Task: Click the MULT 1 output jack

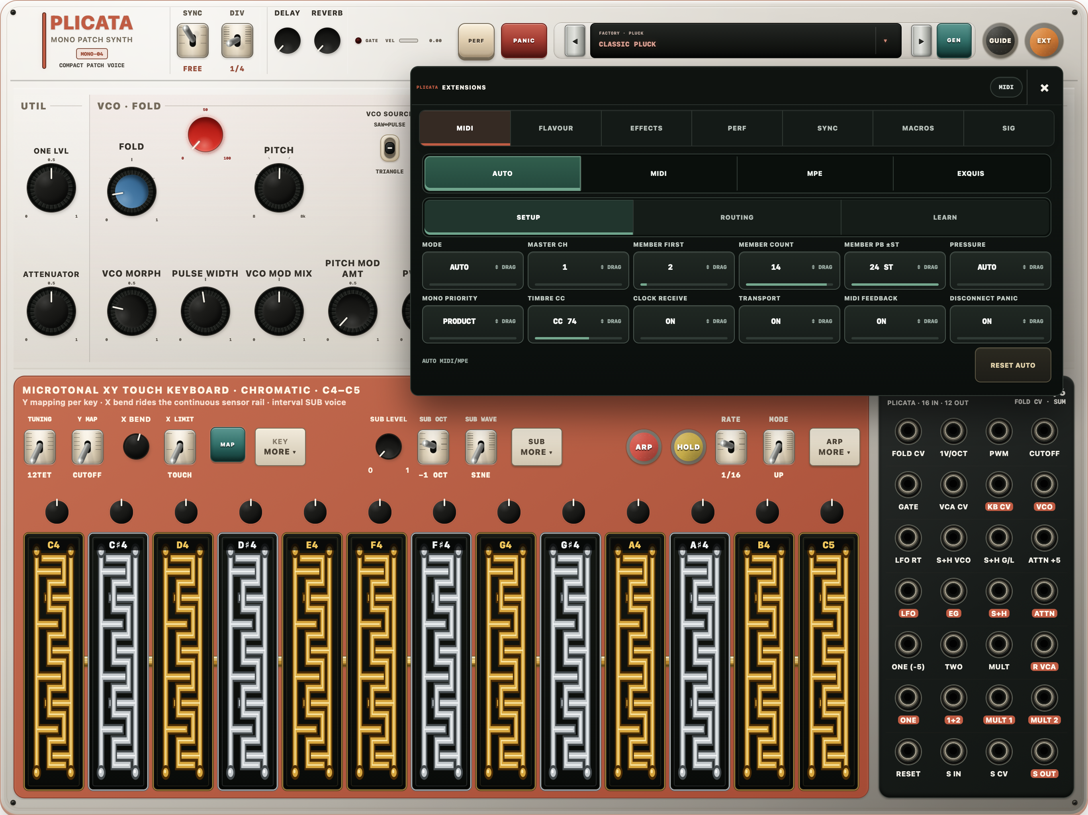Action: [x=998, y=698]
